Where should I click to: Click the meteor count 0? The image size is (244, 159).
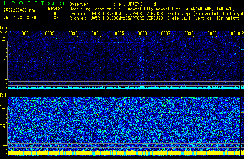point(55,14)
